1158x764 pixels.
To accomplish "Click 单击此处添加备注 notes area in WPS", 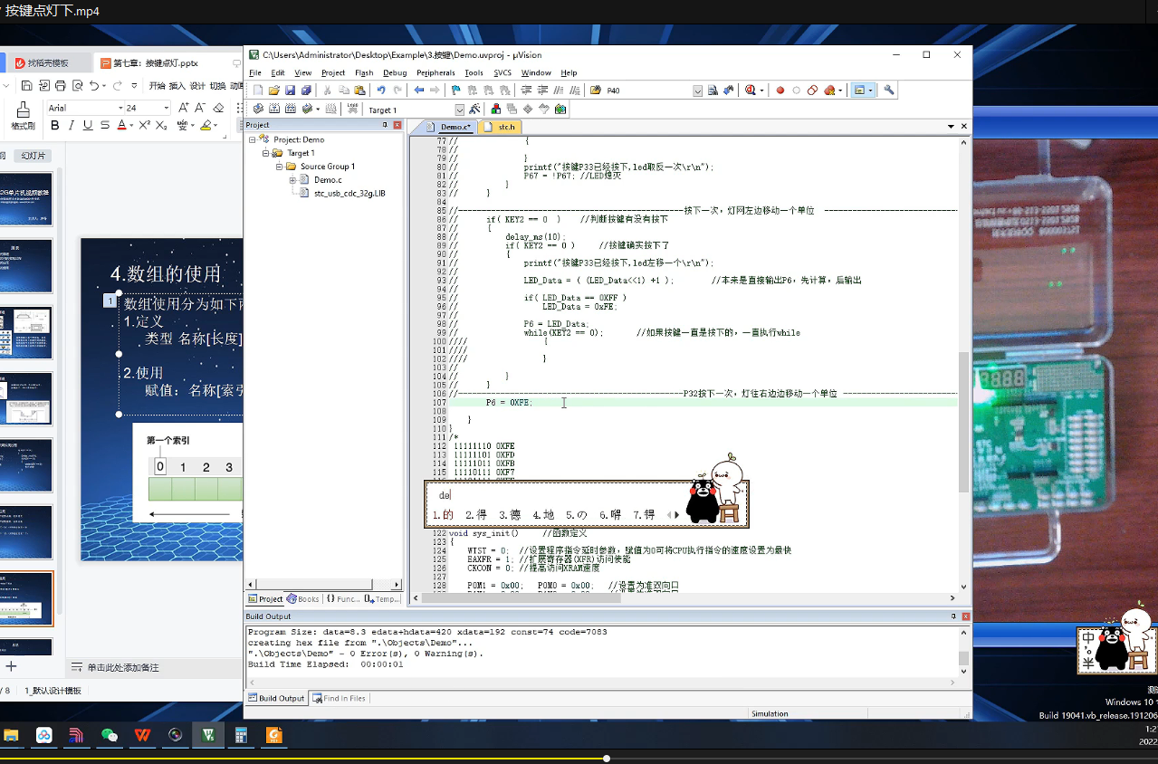I will [x=123, y=667].
